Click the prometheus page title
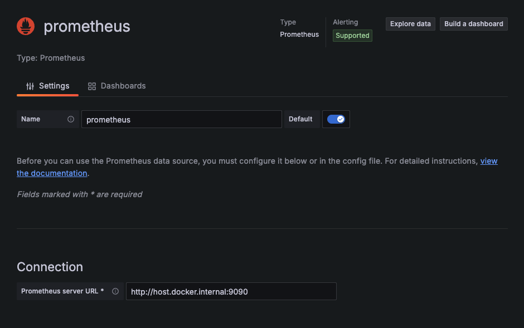The width and height of the screenshot is (524, 328). coord(87,26)
